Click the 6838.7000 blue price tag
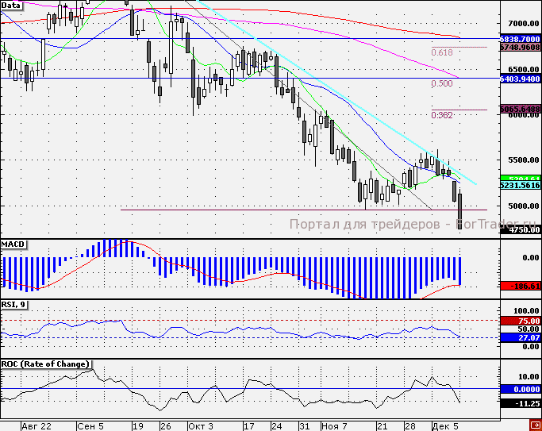The width and height of the screenshot is (542, 431). point(521,38)
